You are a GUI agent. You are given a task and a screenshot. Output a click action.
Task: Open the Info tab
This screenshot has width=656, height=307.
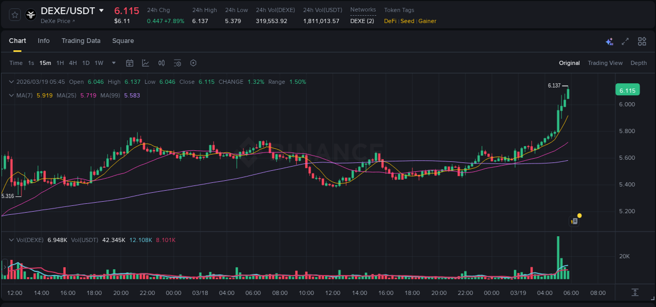(44, 41)
